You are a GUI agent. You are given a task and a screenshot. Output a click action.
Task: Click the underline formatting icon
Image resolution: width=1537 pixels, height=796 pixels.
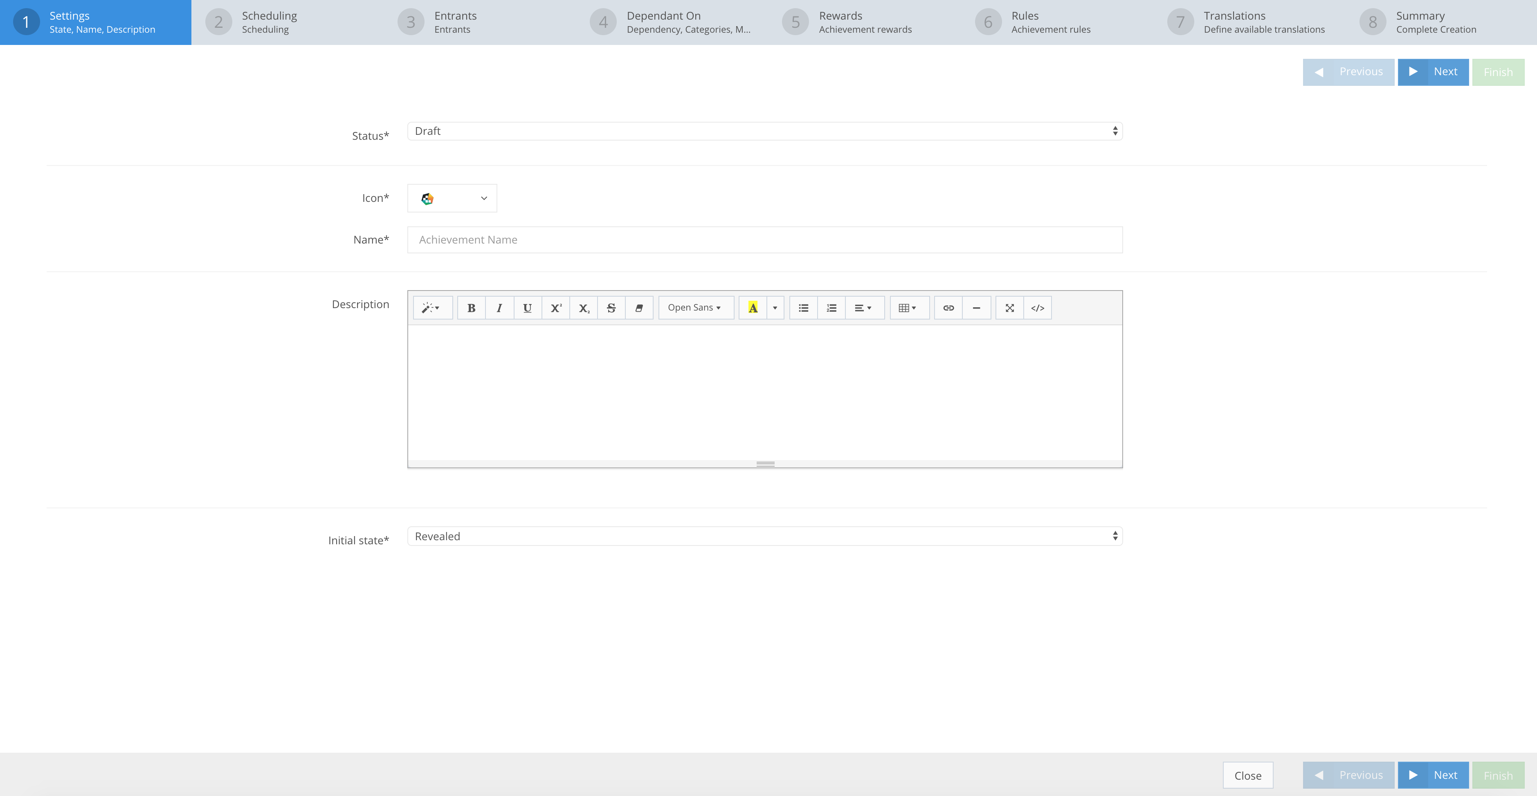[528, 308]
